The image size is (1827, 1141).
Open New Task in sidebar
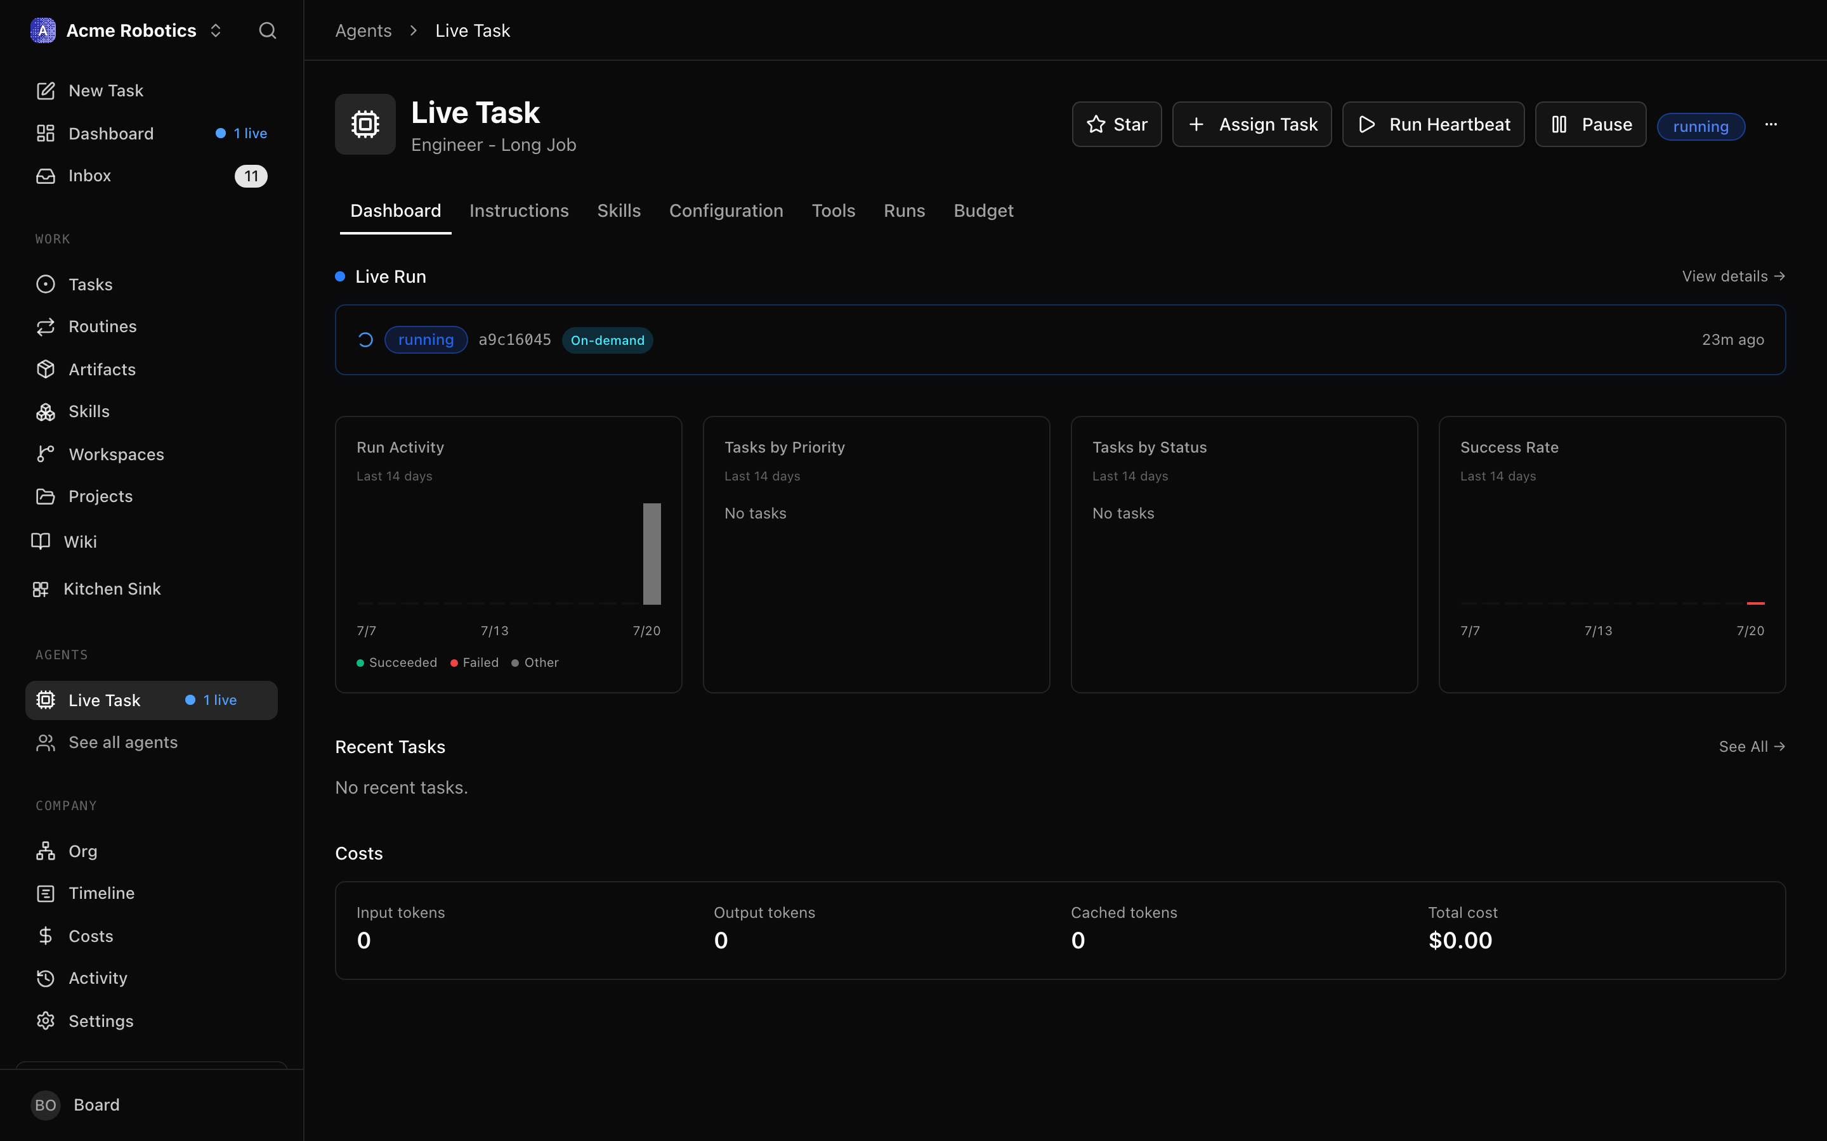tap(151, 91)
